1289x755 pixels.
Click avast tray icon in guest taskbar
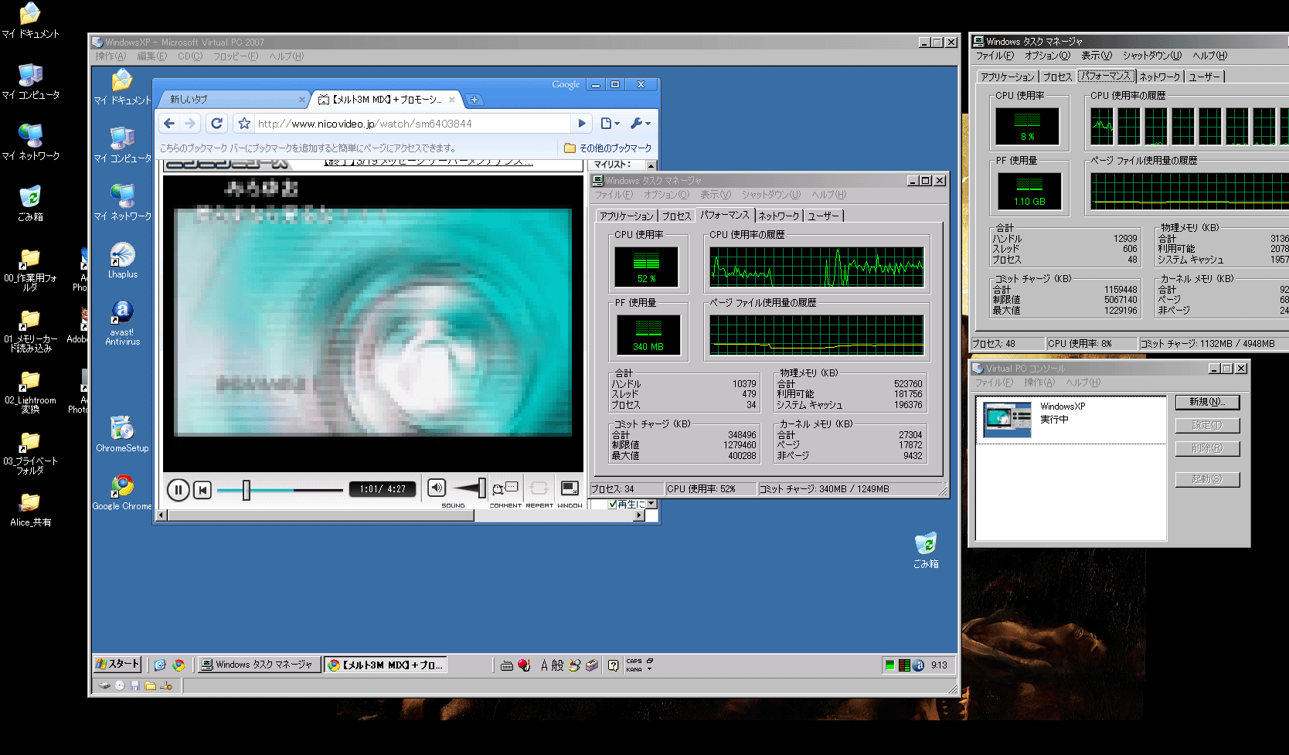click(x=918, y=665)
